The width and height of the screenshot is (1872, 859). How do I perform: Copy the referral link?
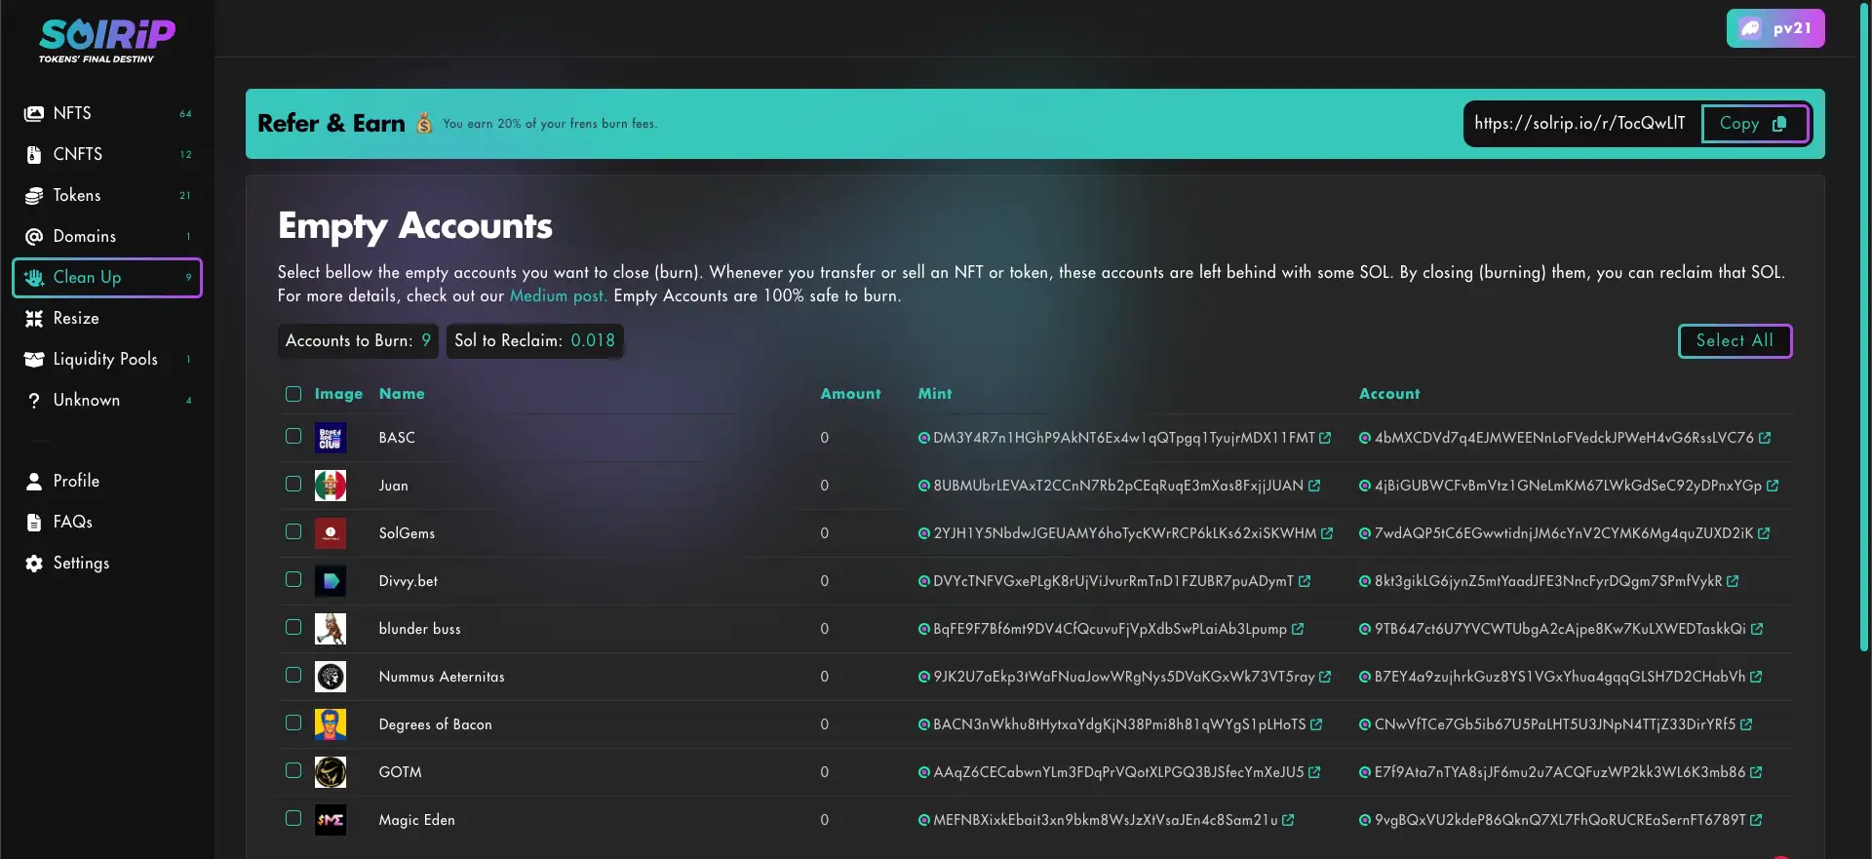point(1753,124)
